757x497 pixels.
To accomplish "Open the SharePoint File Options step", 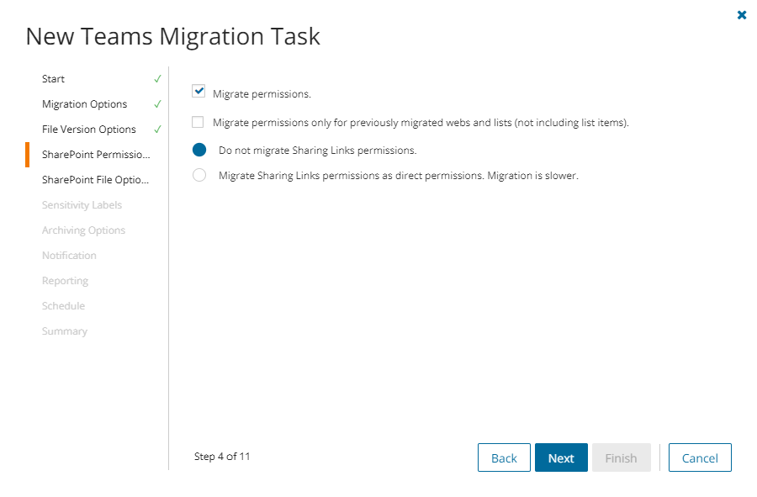I will (x=95, y=180).
